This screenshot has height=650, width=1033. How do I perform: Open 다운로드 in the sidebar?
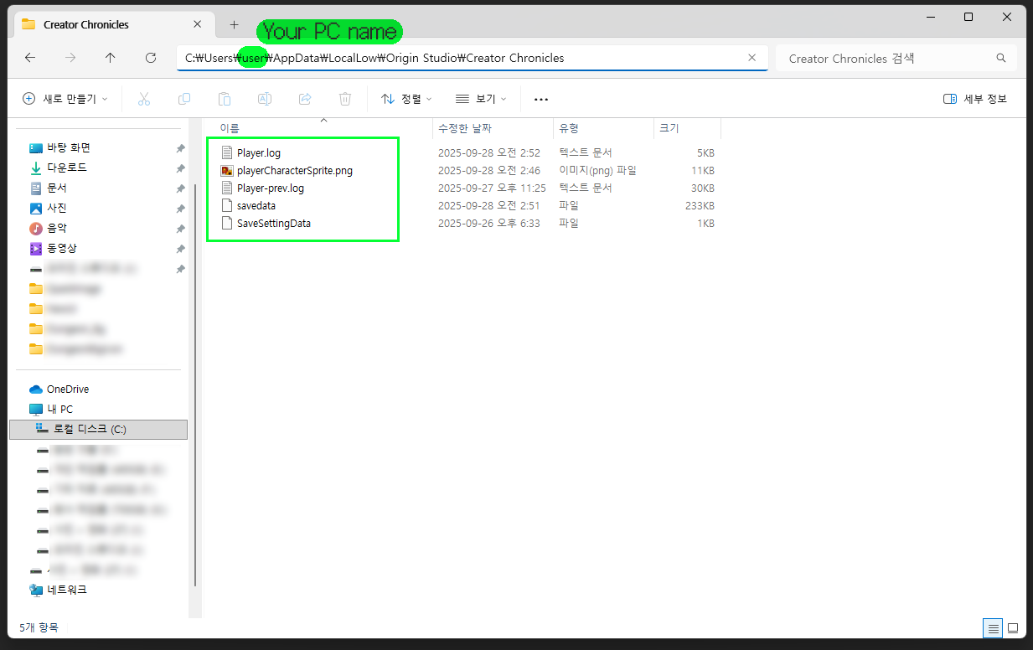tap(66, 168)
